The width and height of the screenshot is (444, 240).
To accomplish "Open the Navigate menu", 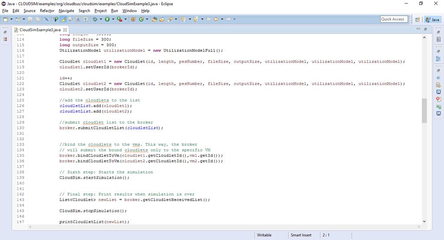I will click(x=66, y=11).
